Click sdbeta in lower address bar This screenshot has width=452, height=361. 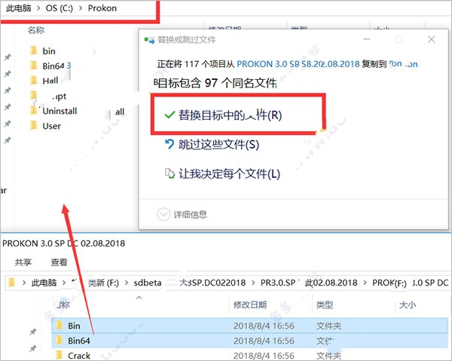point(148,283)
